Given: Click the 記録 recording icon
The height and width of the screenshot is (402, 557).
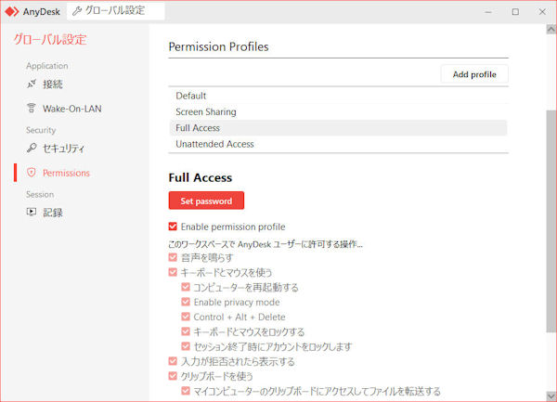Looking at the screenshot, I should pos(32,212).
